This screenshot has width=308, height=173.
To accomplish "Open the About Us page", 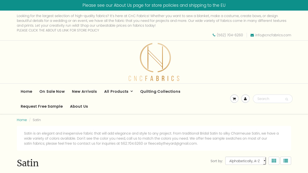I will click(79, 106).
